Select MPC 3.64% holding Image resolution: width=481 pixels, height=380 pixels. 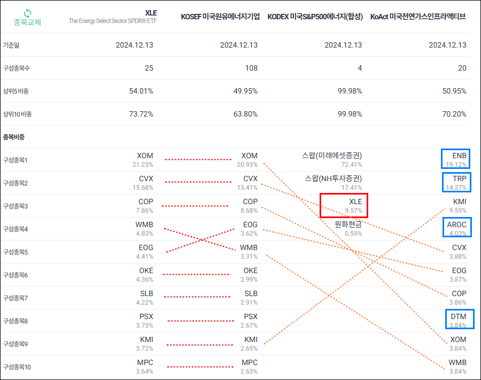click(x=145, y=367)
